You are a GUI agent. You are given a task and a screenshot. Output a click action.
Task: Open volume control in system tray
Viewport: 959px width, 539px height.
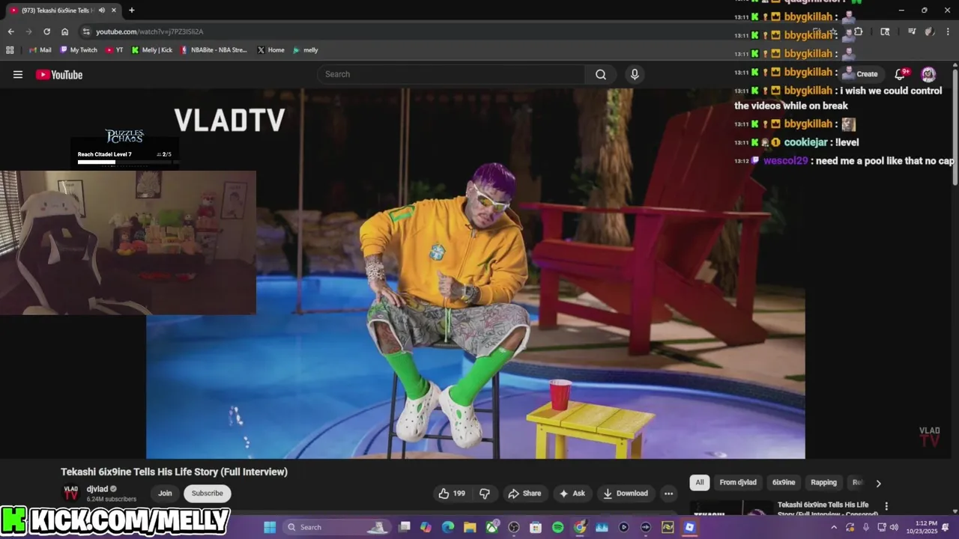[x=894, y=527]
